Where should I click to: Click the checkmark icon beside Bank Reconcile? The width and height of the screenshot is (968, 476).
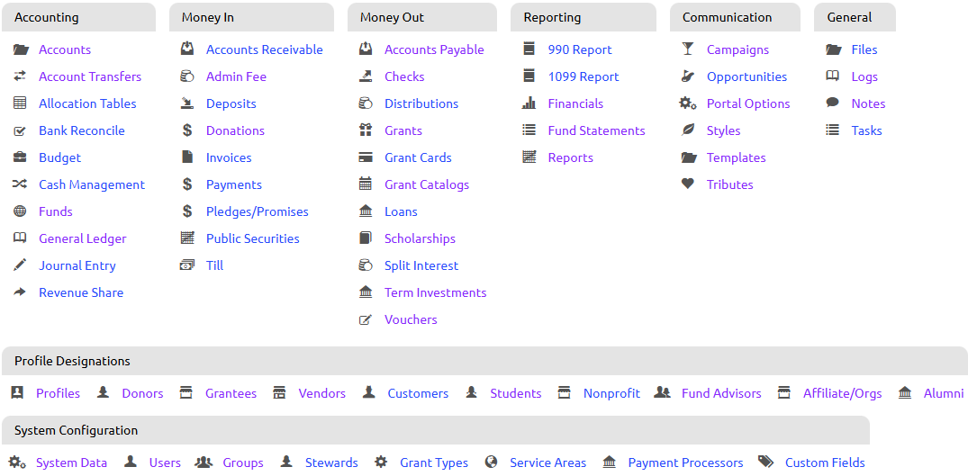click(x=20, y=130)
